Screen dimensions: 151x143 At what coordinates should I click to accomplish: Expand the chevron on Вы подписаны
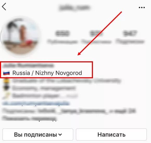60,134
